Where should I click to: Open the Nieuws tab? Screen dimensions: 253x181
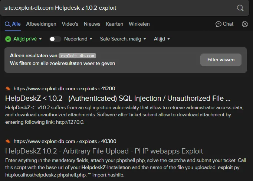pyautogui.click(x=92, y=24)
